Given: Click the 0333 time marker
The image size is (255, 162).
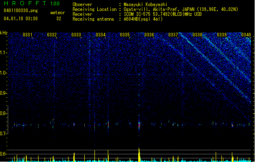Looking at the screenshot, I should tap(76, 35).
